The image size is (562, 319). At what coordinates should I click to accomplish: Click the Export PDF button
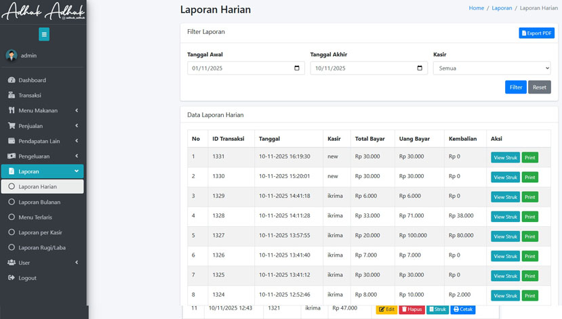536,33
